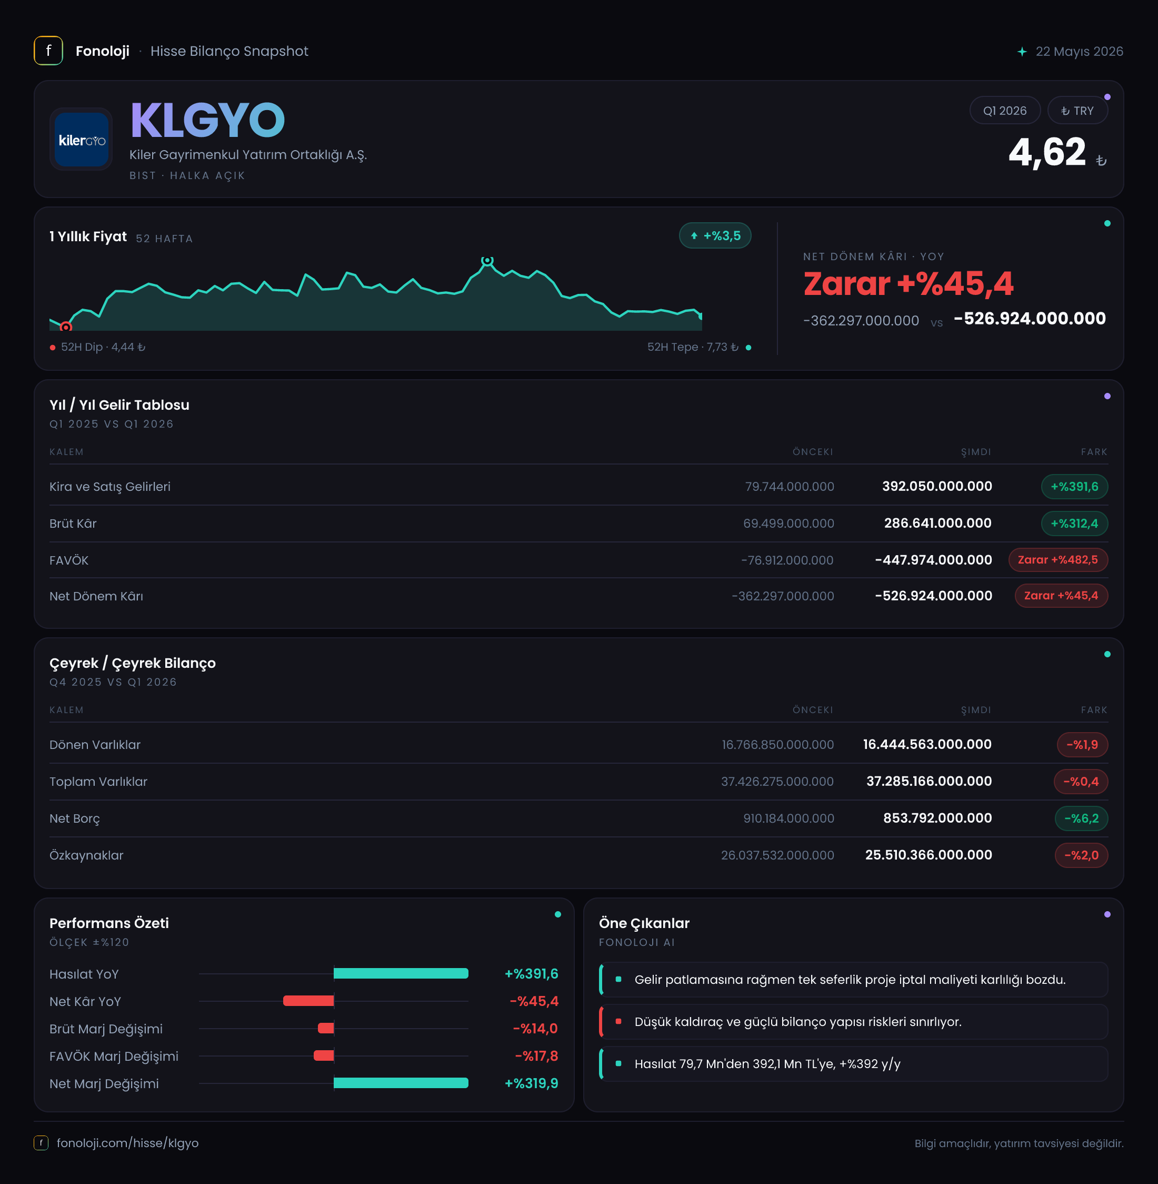Click the value 37.285.166.000.000
Screen dimensions: 1158x1184
tap(930, 781)
